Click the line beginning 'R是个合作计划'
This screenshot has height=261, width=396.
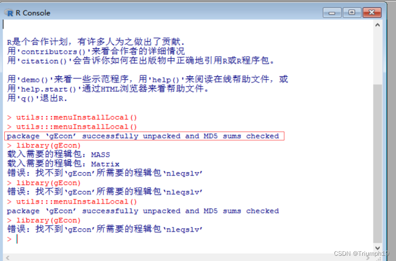coord(96,42)
